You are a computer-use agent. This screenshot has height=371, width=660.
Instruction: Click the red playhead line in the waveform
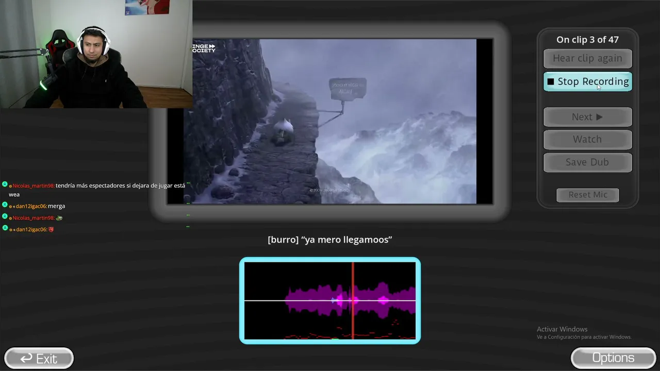(x=353, y=300)
